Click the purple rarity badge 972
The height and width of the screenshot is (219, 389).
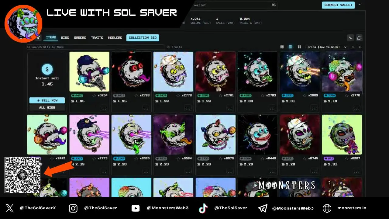(x=329, y=159)
